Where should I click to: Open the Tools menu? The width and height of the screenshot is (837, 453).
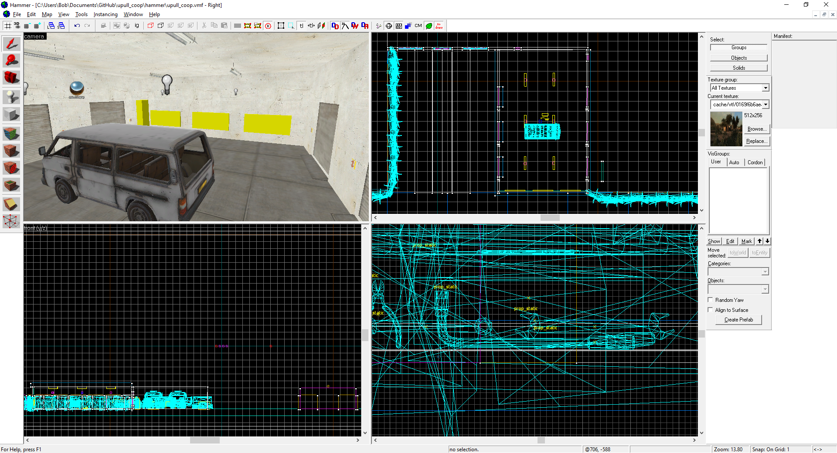point(82,14)
